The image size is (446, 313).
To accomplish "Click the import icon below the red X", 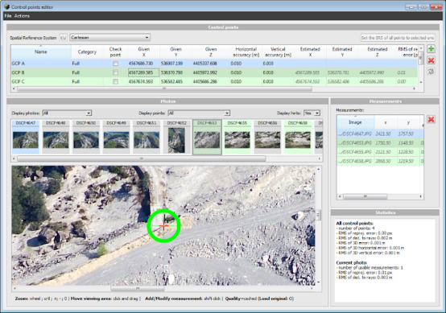I will 431,71.
